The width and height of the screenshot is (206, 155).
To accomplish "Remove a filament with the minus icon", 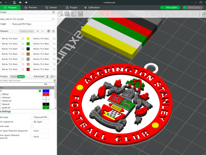I will click(42, 31).
